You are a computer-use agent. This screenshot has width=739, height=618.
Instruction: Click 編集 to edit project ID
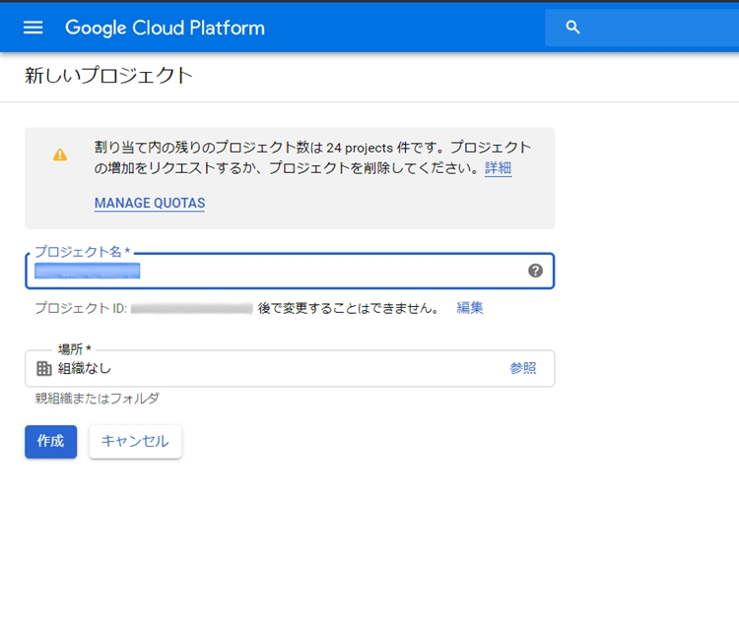coord(470,307)
